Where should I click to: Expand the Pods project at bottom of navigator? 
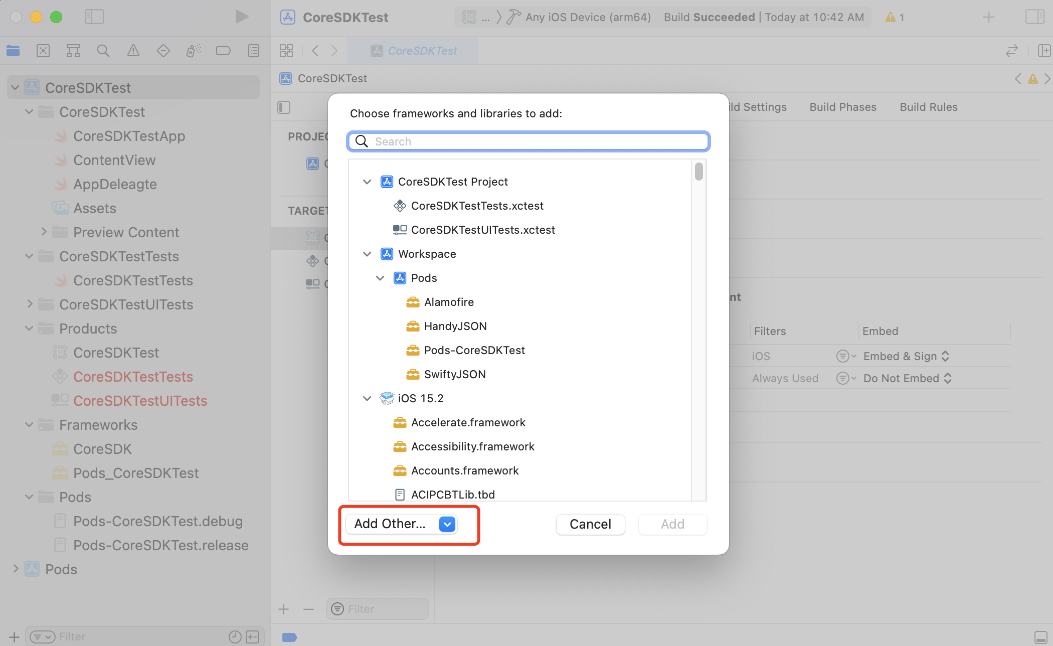coord(16,569)
